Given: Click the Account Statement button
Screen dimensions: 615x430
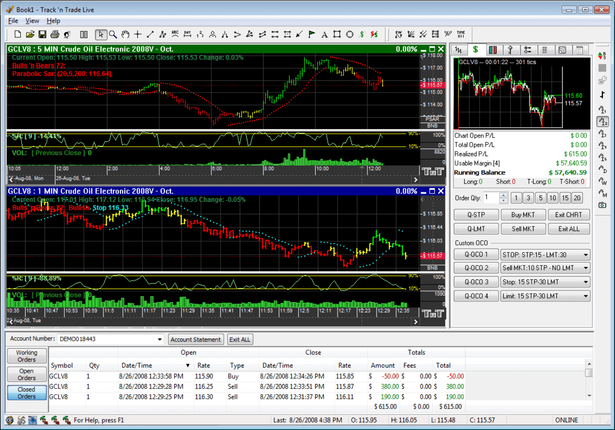Looking at the screenshot, I should pos(196,340).
